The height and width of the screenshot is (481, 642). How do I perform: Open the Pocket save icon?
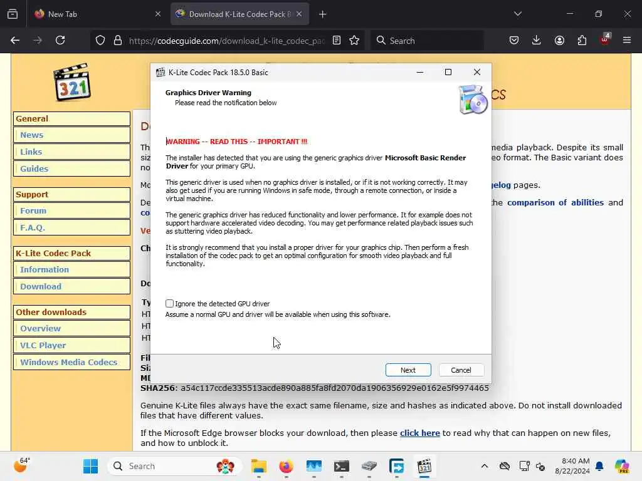point(514,40)
